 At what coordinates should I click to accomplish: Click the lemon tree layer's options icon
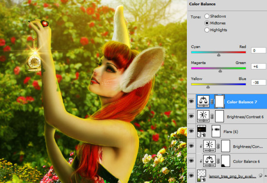(x=260, y=175)
